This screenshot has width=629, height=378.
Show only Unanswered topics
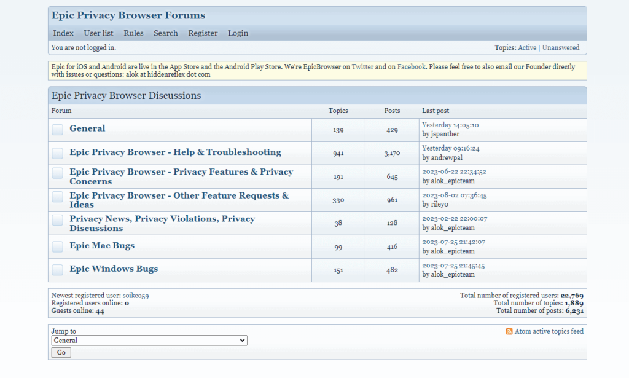561,47
